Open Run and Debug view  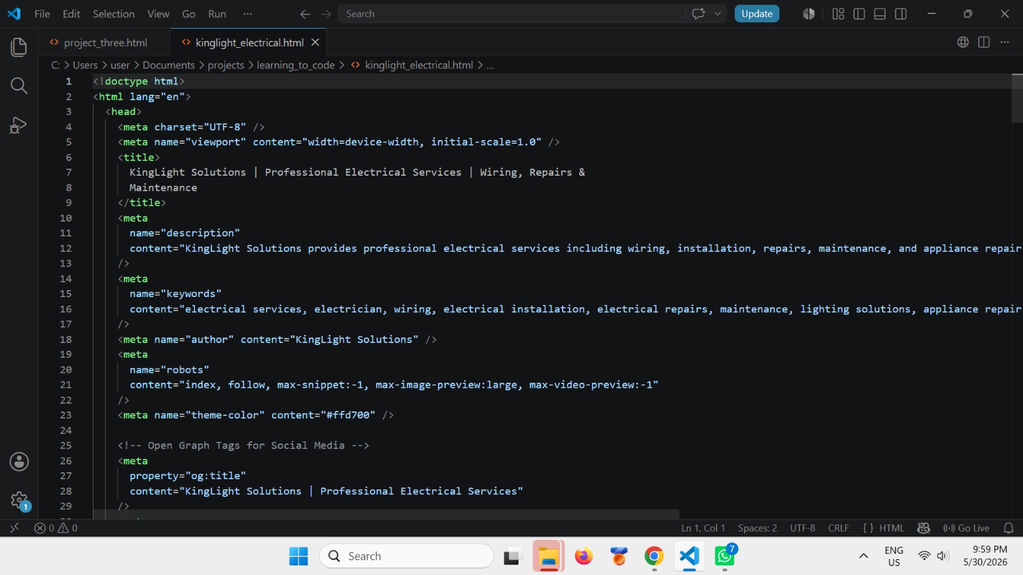(19, 125)
